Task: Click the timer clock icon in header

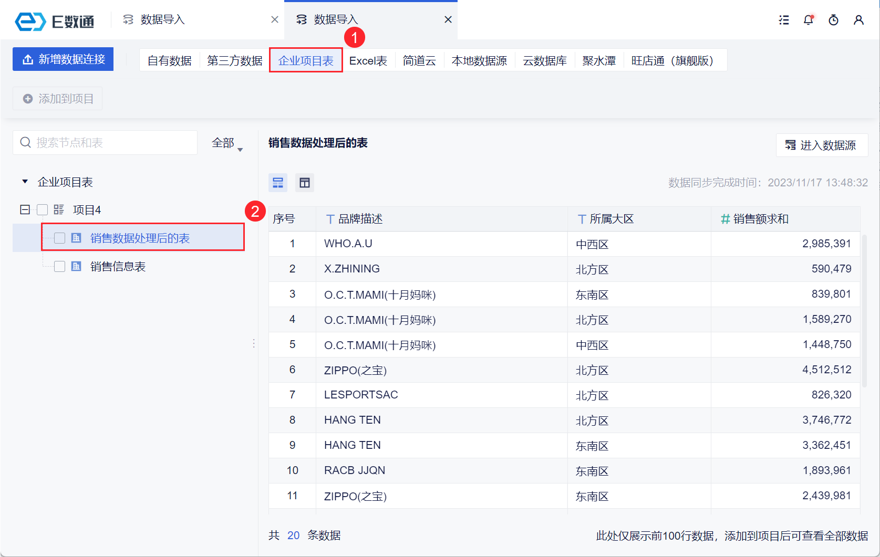Action: 834,20
